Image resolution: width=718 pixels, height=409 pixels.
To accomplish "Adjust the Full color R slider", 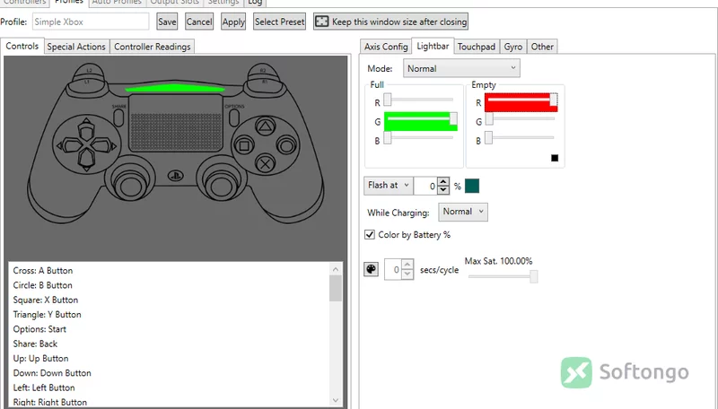I will click(x=418, y=100).
